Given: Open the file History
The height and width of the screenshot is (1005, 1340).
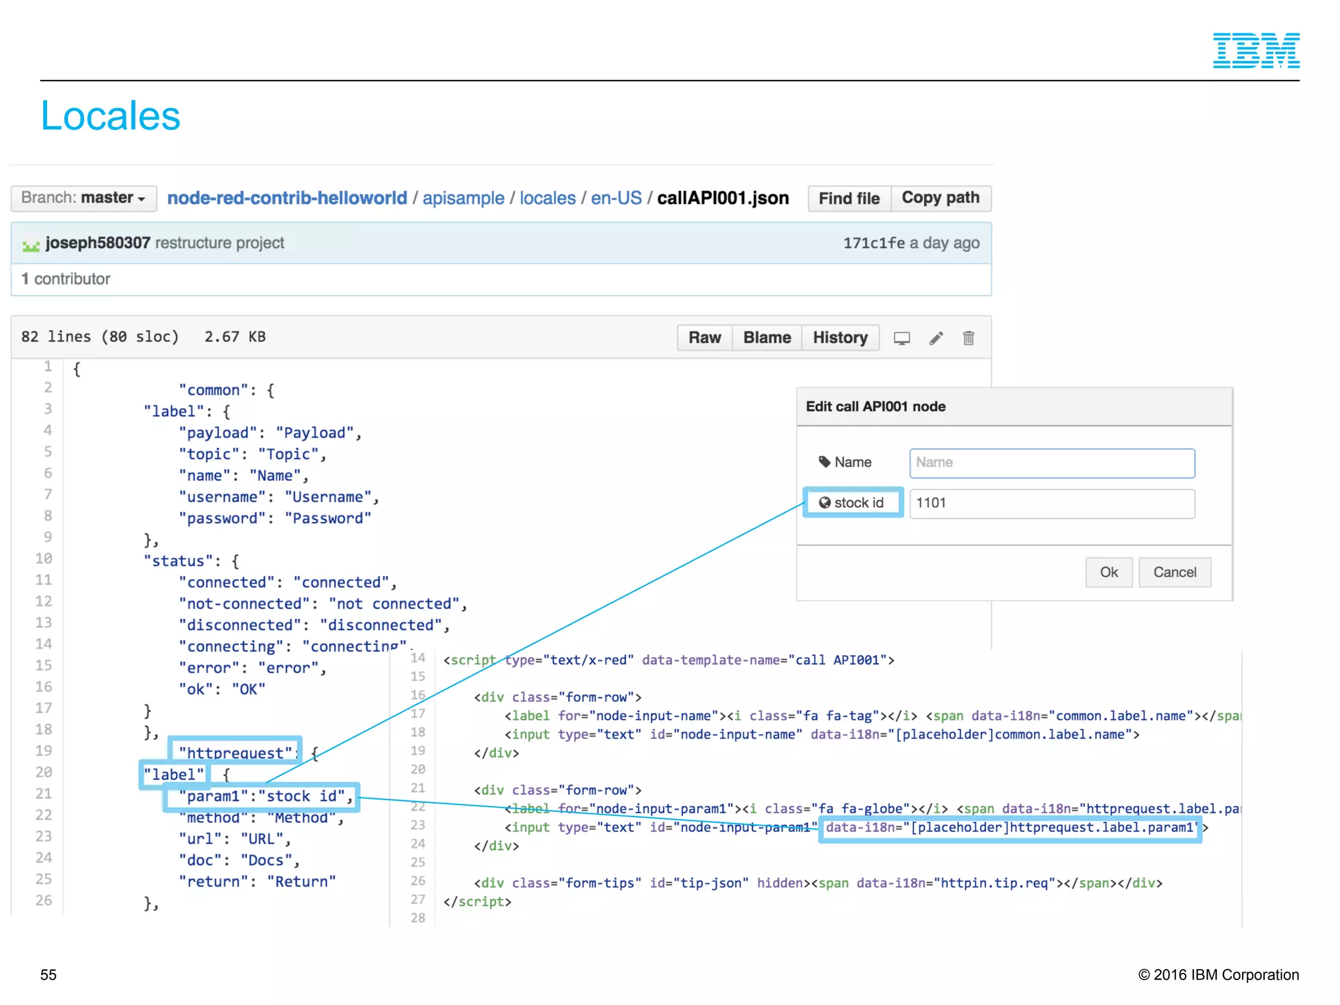Looking at the screenshot, I should [839, 338].
